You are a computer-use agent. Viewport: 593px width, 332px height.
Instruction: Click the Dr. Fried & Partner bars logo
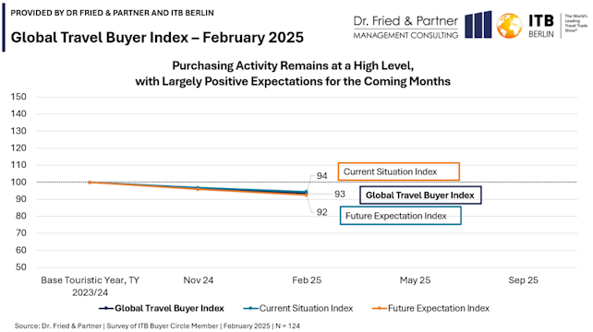click(x=478, y=25)
